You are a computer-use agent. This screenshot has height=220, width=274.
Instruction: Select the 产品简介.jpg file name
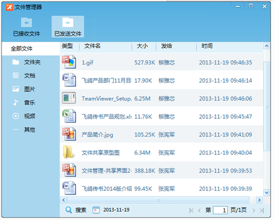(98, 135)
